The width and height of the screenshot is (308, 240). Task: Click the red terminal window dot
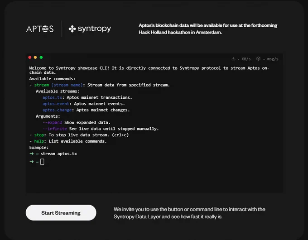29,58
